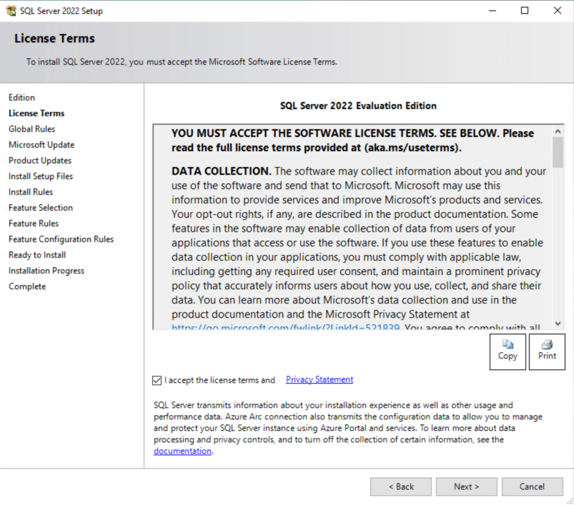This screenshot has width=574, height=505.
Task: Click the Print license terms icon button
Action: [x=547, y=351]
